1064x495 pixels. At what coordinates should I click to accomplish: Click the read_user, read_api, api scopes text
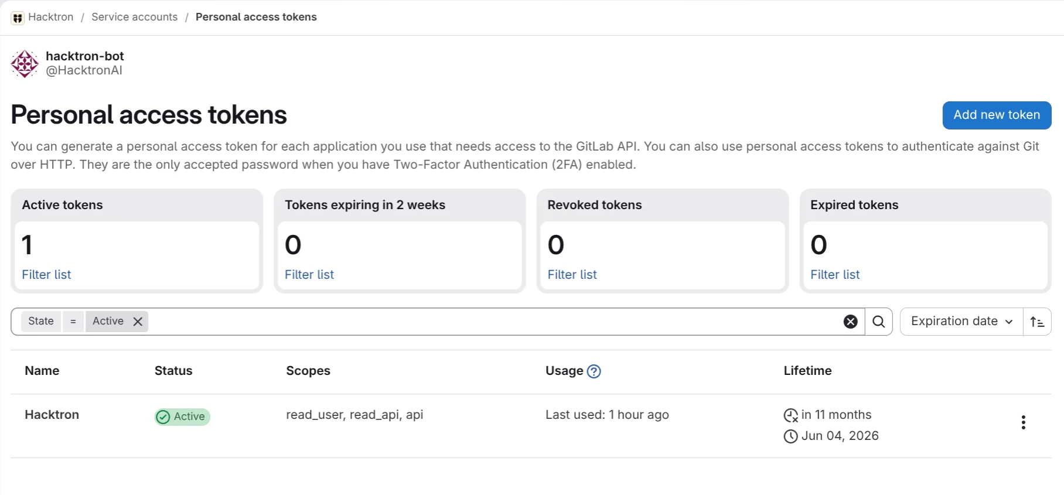[x=354, y=415]
